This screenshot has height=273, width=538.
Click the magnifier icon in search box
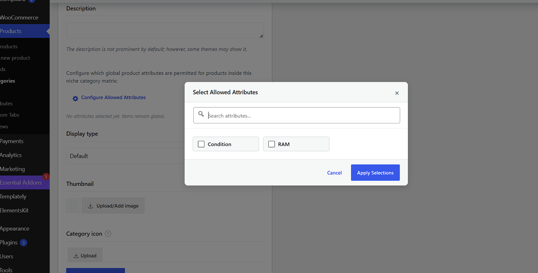[x=201, y=114]
